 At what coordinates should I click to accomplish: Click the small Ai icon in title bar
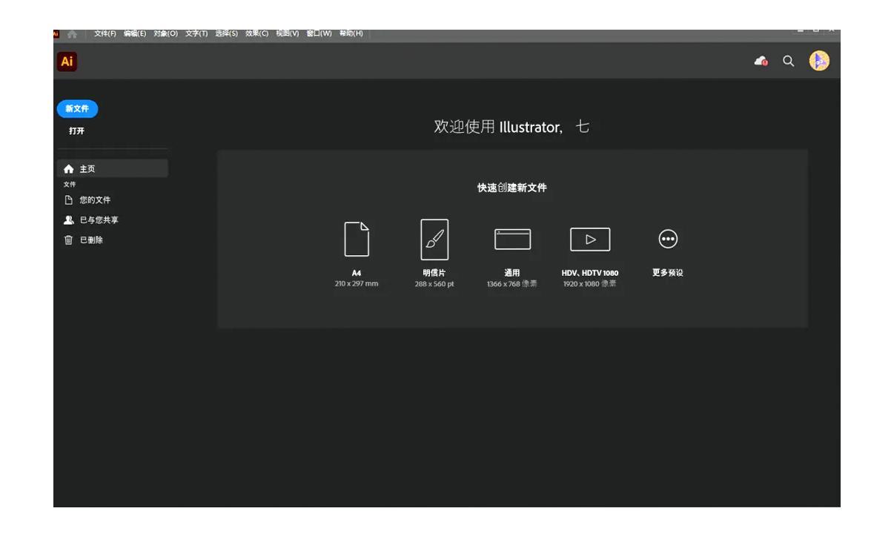(x=57, y=33)
